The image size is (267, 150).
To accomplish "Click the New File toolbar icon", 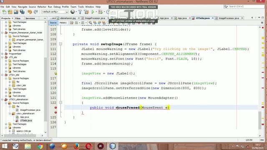I will (4, 12).
